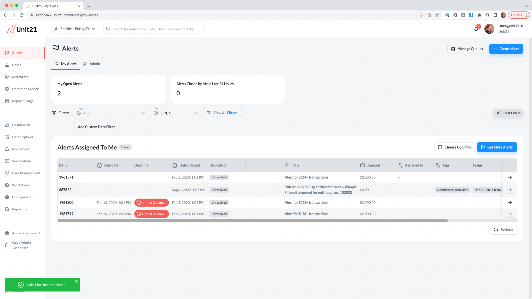Open Matchlists in the sidebar
Viewport: 532px width, 299px height.
[20, 77]
